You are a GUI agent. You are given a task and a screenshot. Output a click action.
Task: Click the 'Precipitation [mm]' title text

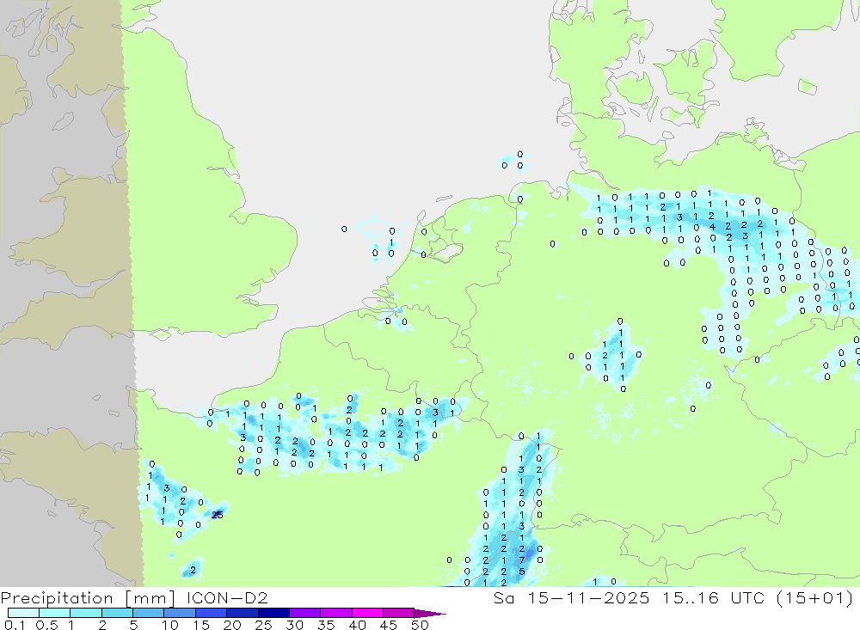[x=88, y=597]
